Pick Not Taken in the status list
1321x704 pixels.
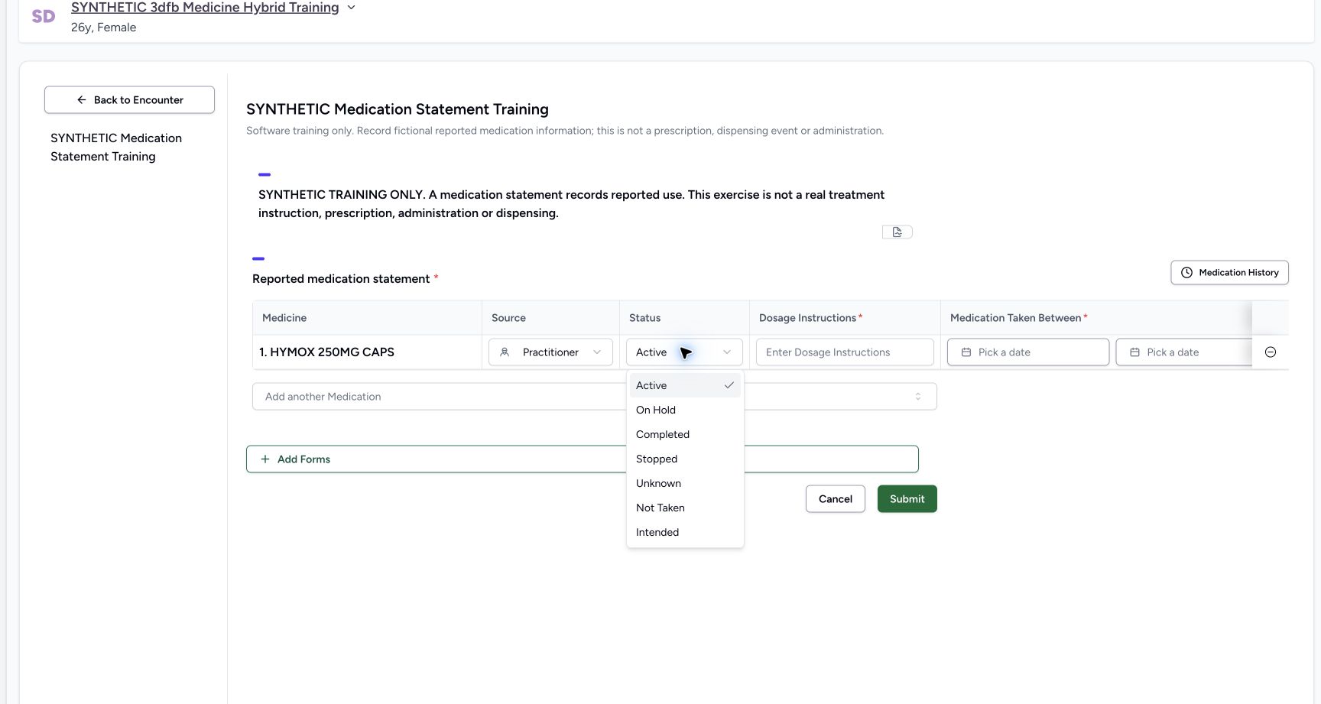[x=685, y=508]
